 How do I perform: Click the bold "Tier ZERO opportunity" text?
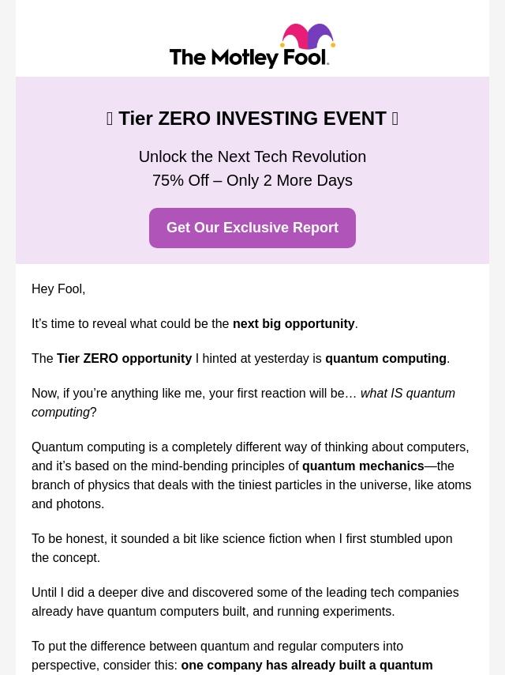[x=124, y=359]
